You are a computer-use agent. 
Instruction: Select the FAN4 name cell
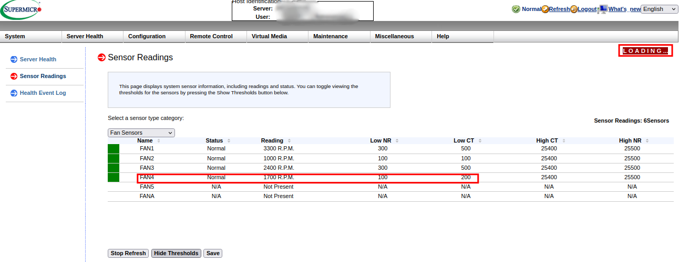[x=147, y=177]
